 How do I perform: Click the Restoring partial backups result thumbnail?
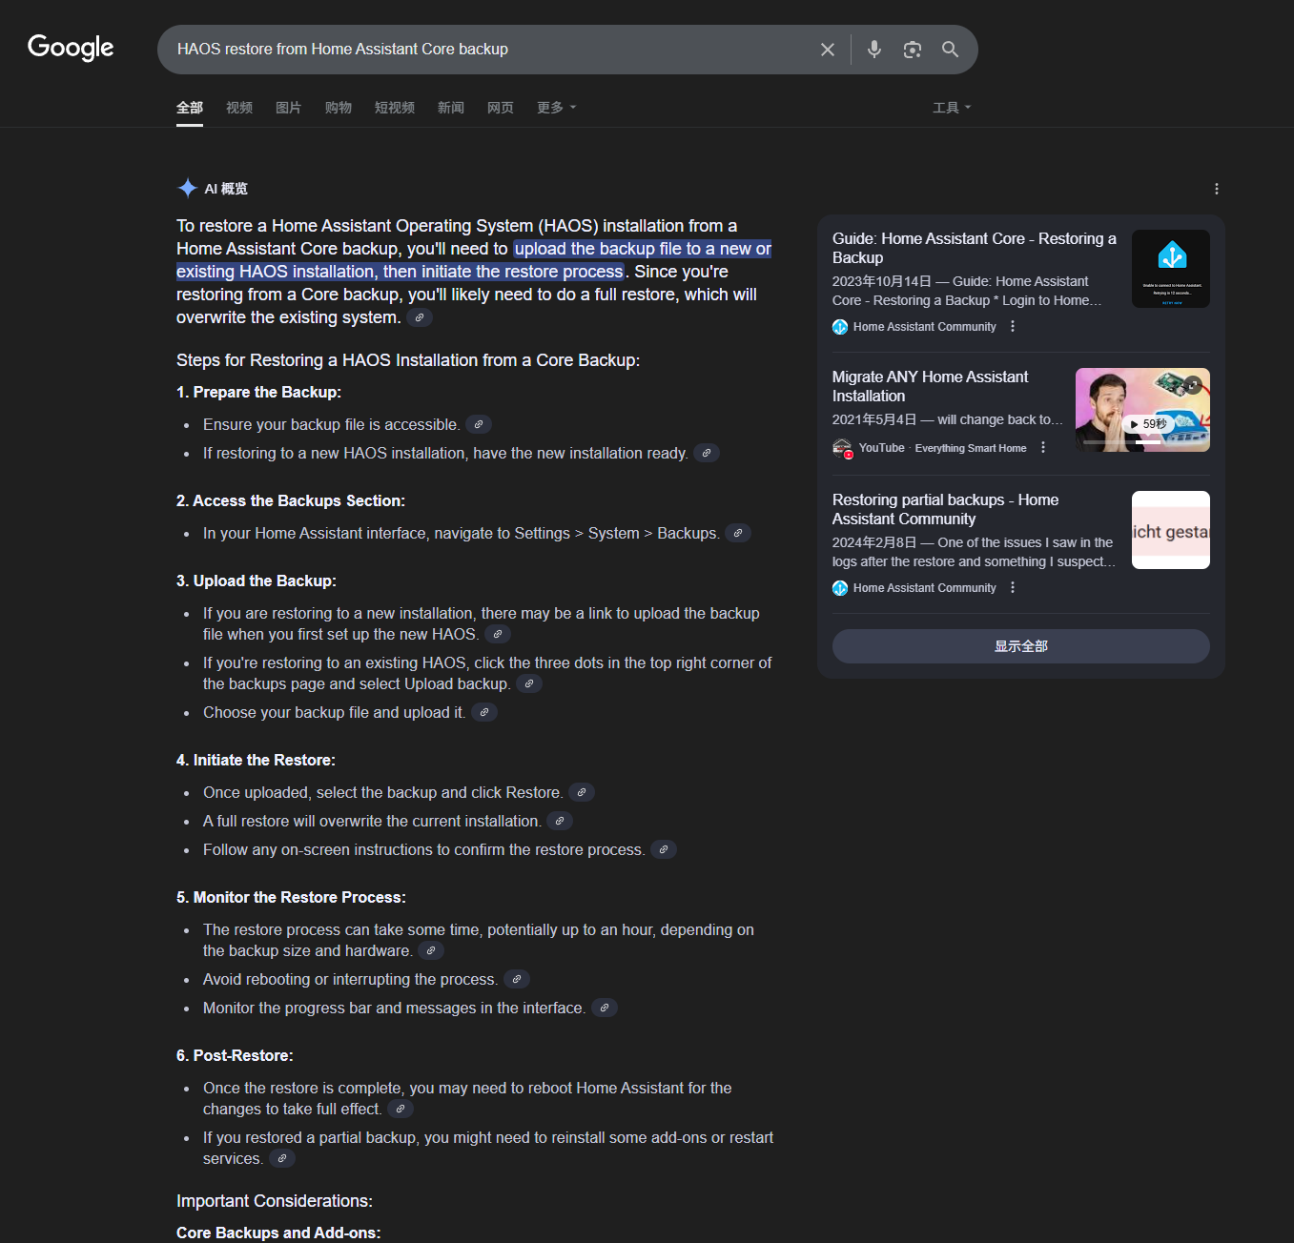(1171, 530)
